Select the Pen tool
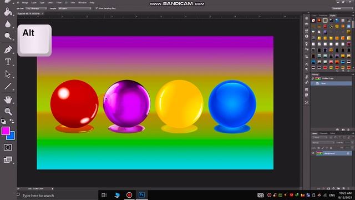The image size is (355, 200). 8,49
